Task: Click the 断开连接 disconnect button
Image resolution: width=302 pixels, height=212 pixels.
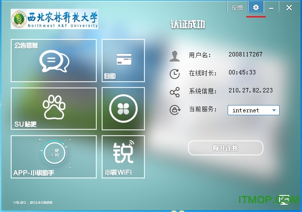Action: tap(226, 148)
